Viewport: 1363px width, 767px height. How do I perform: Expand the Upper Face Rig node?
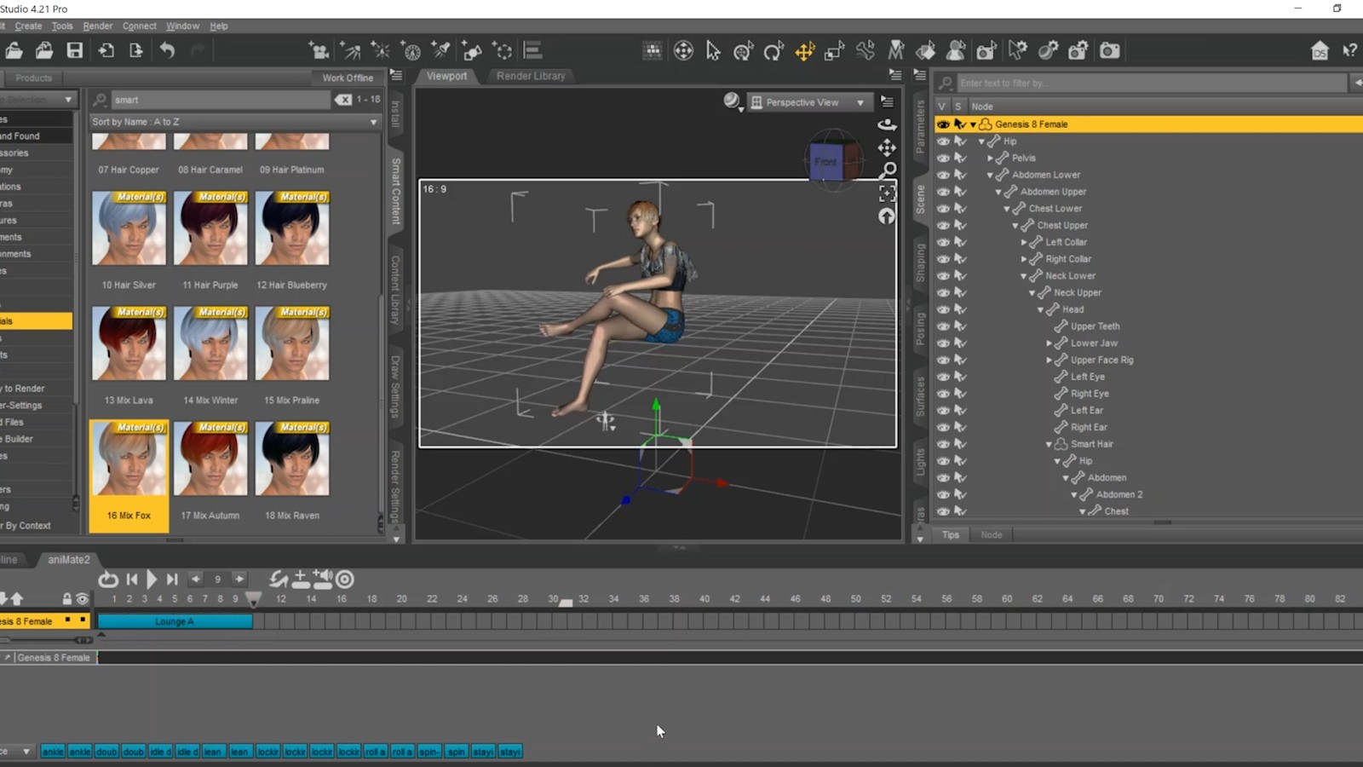1050,360
